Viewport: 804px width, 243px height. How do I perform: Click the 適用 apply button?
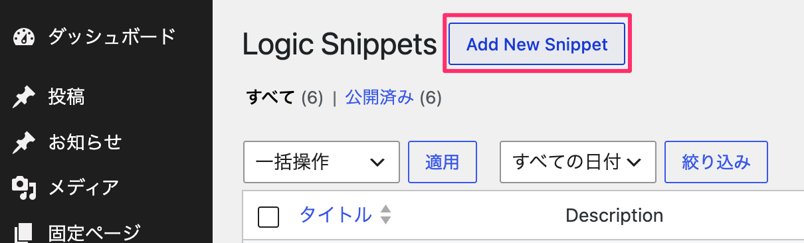pyautogui.click(x=443, y=161)
